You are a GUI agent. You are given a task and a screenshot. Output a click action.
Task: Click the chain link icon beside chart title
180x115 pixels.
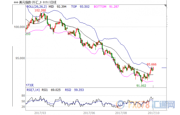[16, 2]
